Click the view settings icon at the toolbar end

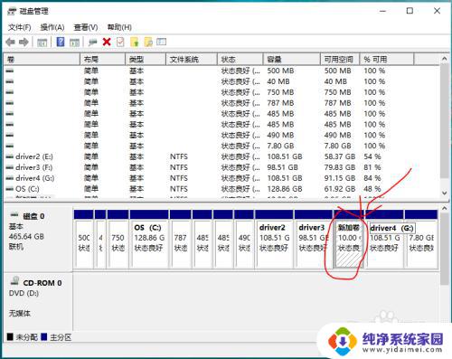coord(161,42)
